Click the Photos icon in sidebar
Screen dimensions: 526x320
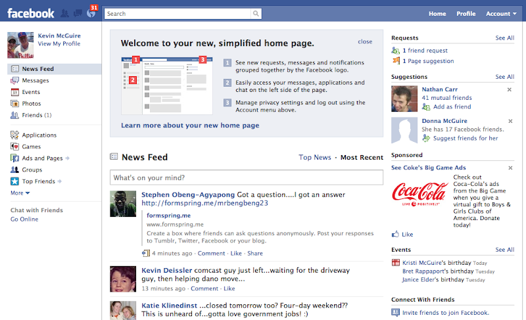tap(14, 104)
